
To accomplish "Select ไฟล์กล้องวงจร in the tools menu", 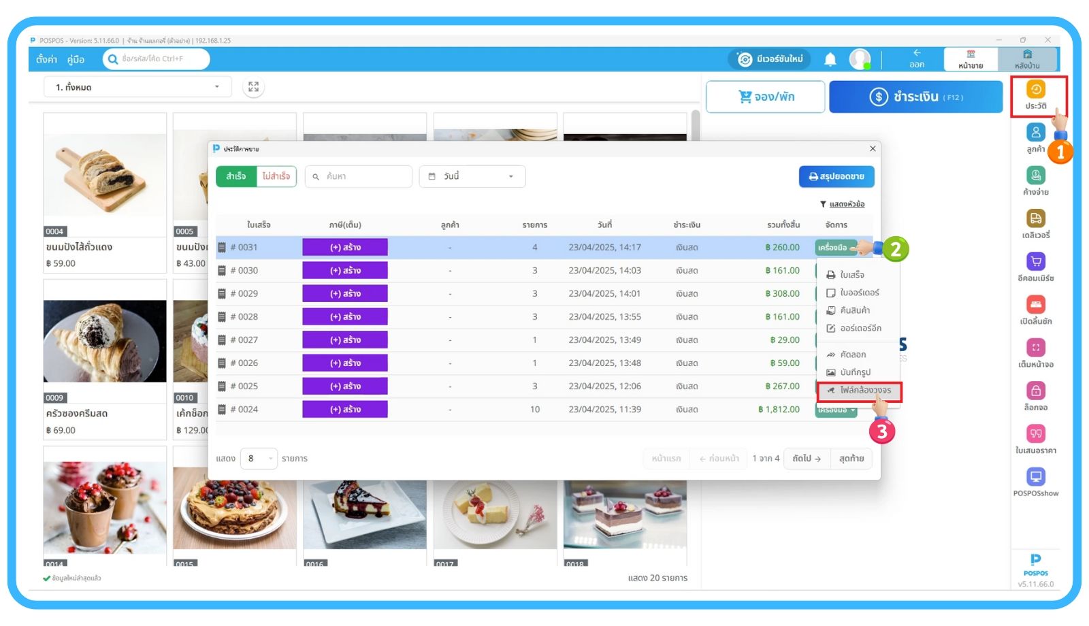I will (x=864, y=391).
